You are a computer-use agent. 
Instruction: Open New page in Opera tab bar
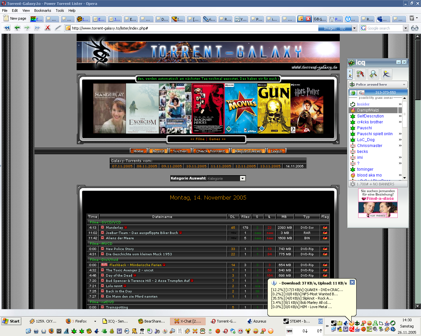click(x=15, y=18)
